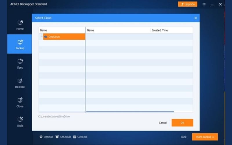Sort by Created Time column
The image size is (232, 145).
point(160,30)
